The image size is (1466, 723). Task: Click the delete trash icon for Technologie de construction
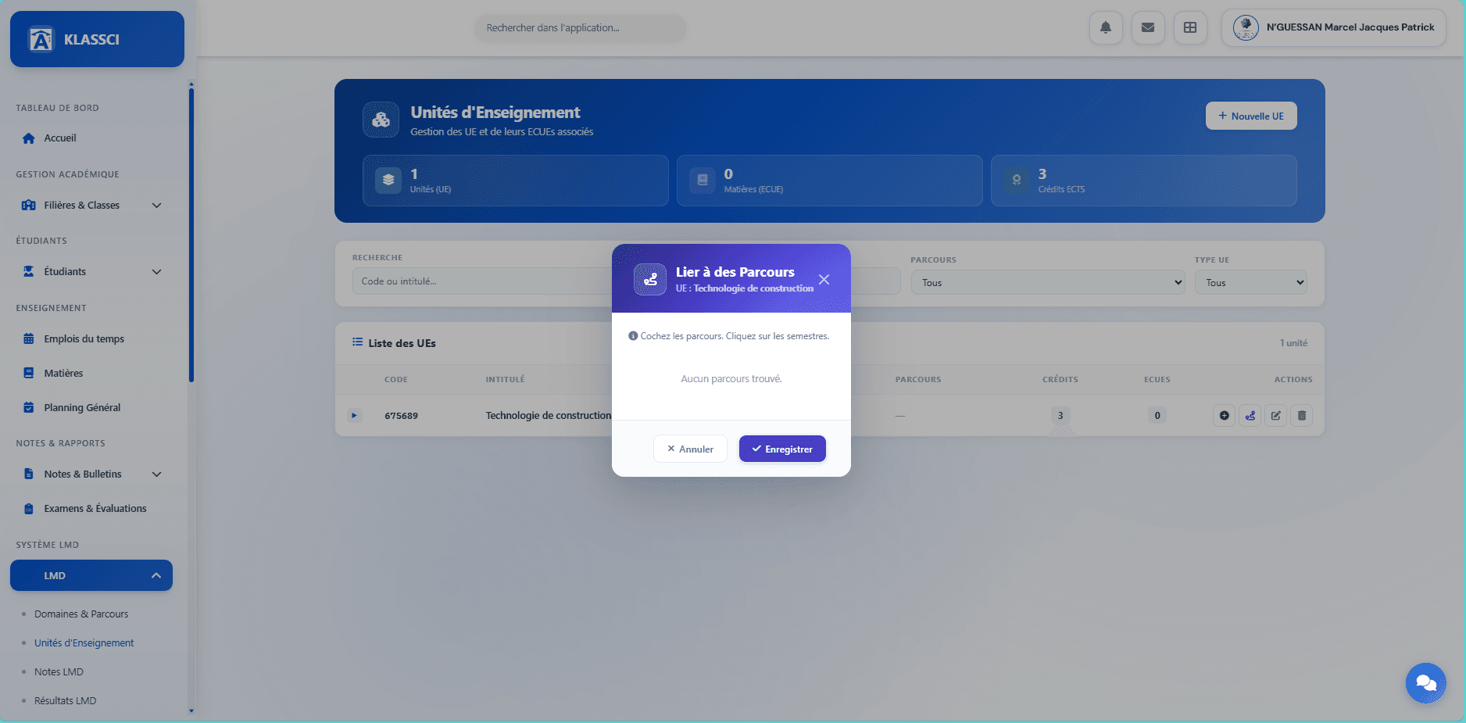coord(1302,416)
